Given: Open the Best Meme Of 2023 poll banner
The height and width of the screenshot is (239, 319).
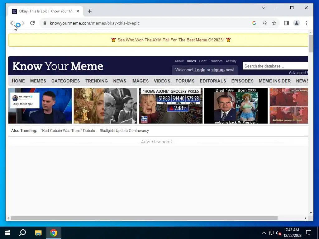Looking at the screenshot, I should (x=171, y=40).
